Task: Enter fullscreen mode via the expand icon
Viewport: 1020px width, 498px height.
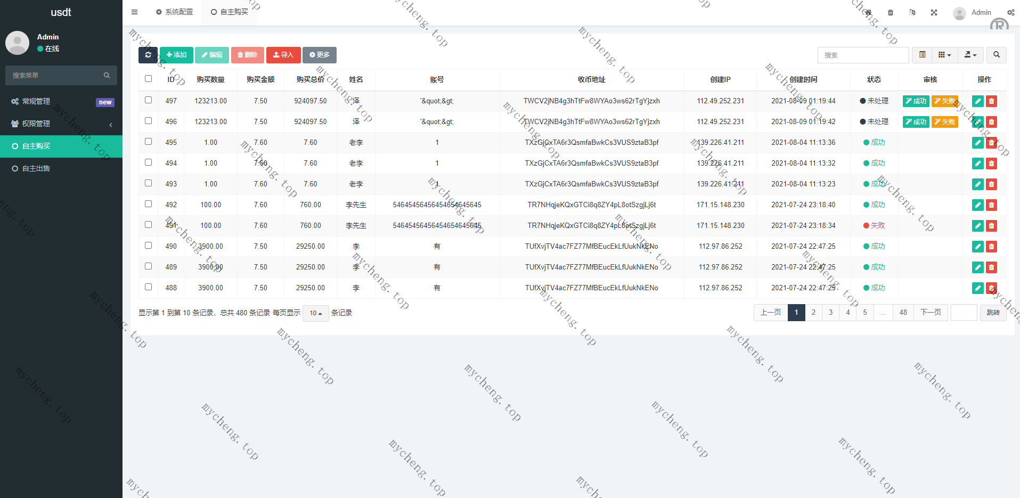Action: click(x=934, y=12)
